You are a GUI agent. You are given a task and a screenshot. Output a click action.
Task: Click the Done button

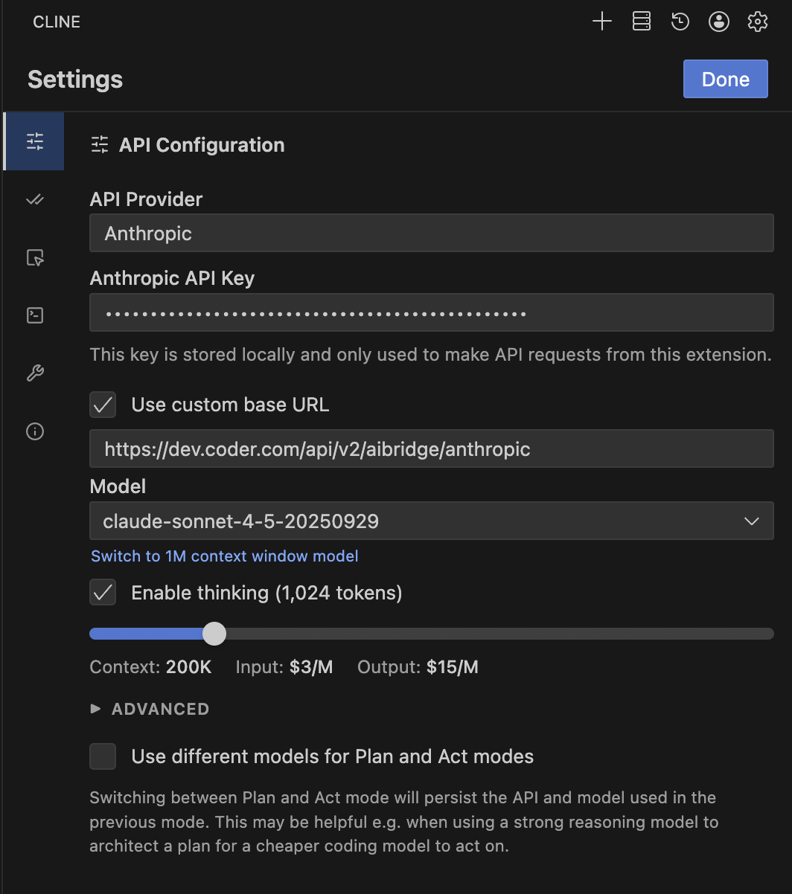point(725,79)
